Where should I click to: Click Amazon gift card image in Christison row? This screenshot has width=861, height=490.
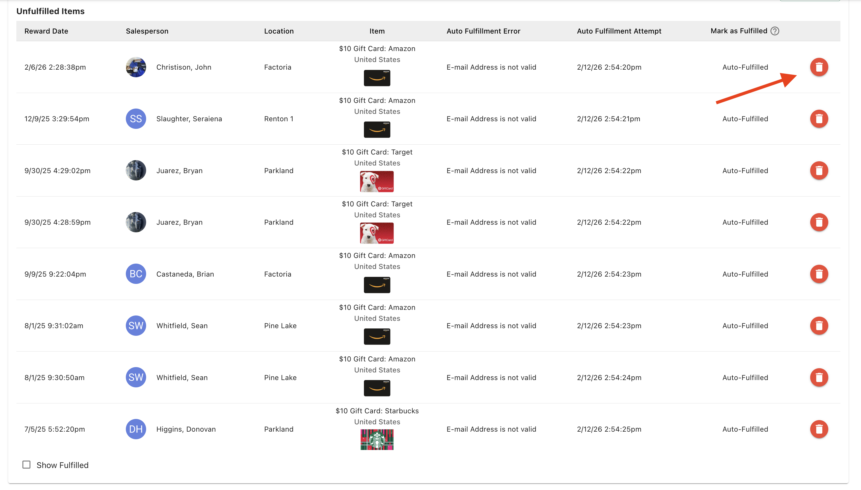[377, 78]
